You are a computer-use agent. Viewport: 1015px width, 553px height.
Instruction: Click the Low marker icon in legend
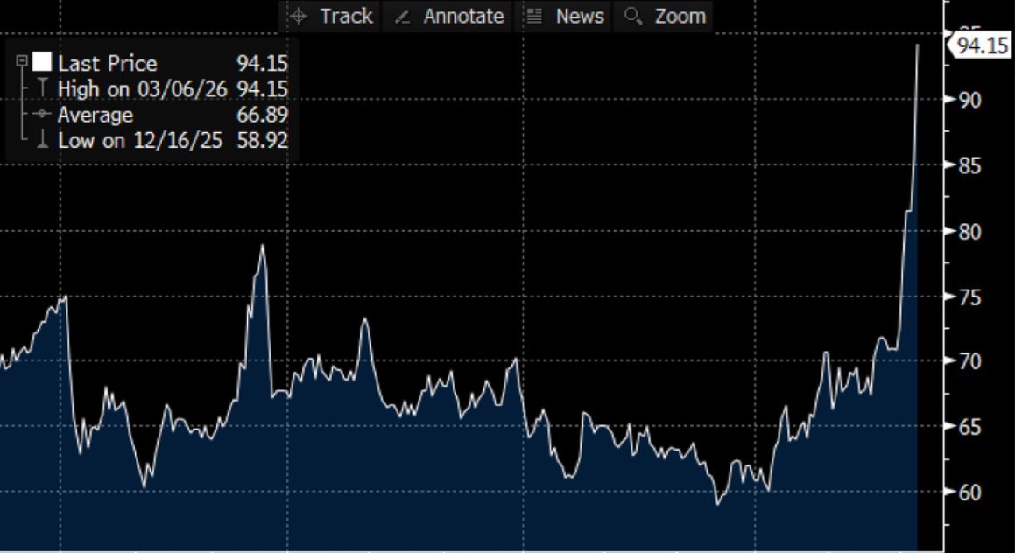[40, 140]
